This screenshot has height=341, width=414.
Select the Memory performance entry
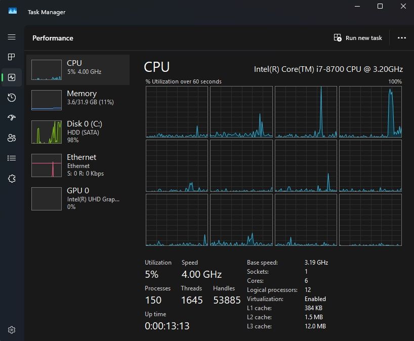[78, 100]
